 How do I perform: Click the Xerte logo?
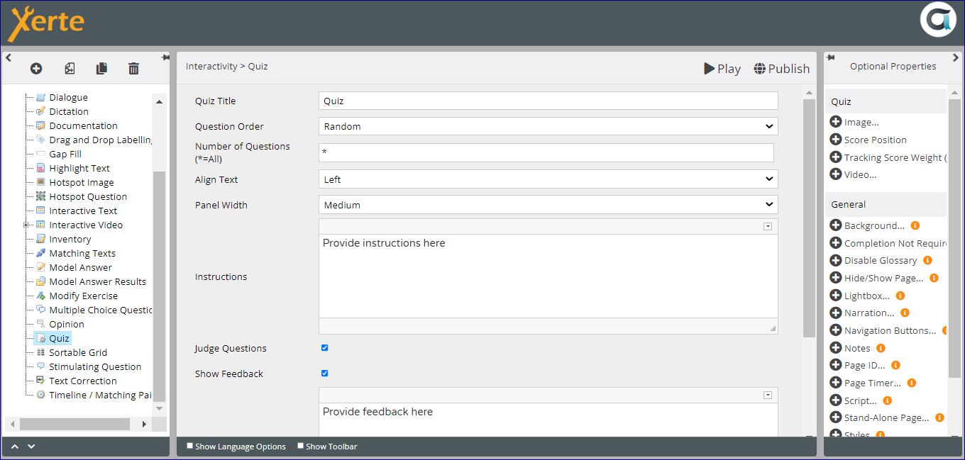(x=46, y=23)
